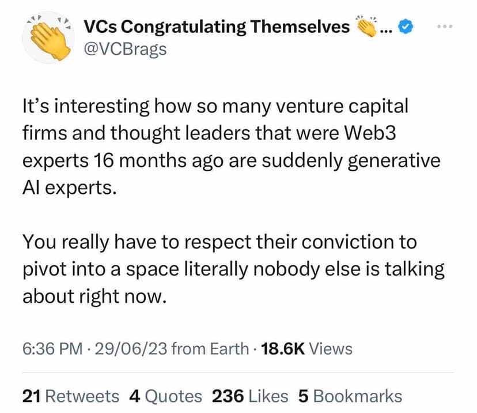Click the @VCBrags handle
The width and height of the screenshot is (477, 413).
(125, 49)
